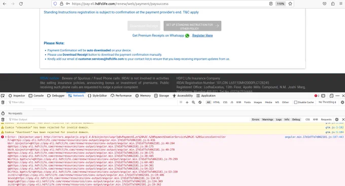Open the IRDAI notice link

click(x=50, y=78)
